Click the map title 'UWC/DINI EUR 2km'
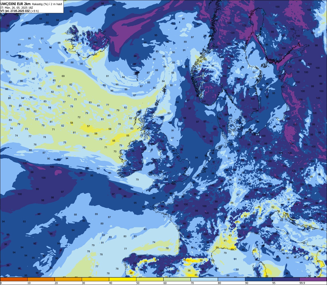The image size is (327, 285). [x=16, y=4]
